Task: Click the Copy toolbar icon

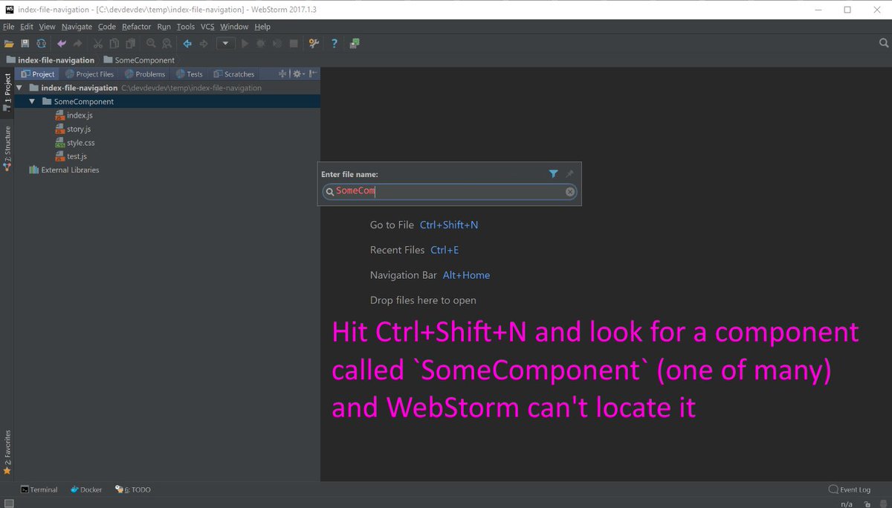Action: click(x=114, y=44)
